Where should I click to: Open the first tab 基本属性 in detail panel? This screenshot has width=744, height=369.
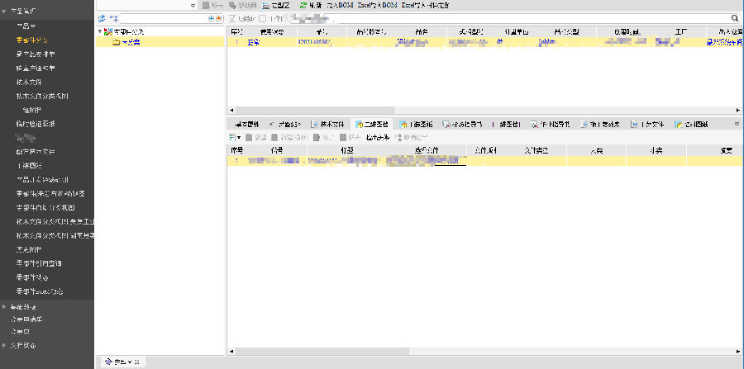click(247, 124)
